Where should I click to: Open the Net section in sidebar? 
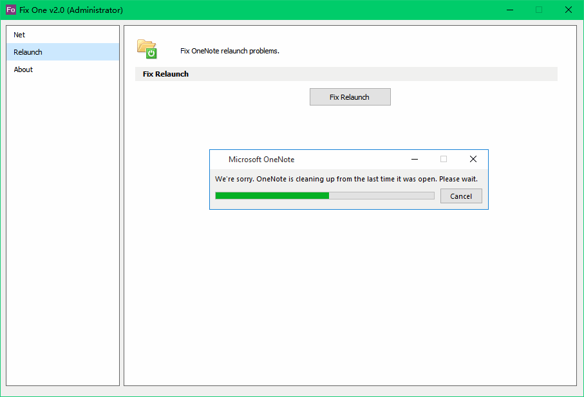(x=62, y=35)
